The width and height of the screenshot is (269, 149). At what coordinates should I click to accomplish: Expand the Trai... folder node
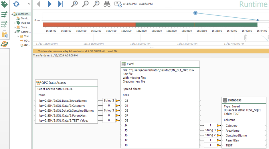[18, 36]
